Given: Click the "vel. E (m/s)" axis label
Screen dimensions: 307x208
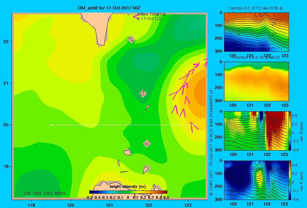Looking at the screenshot, I should click(302, 181).
